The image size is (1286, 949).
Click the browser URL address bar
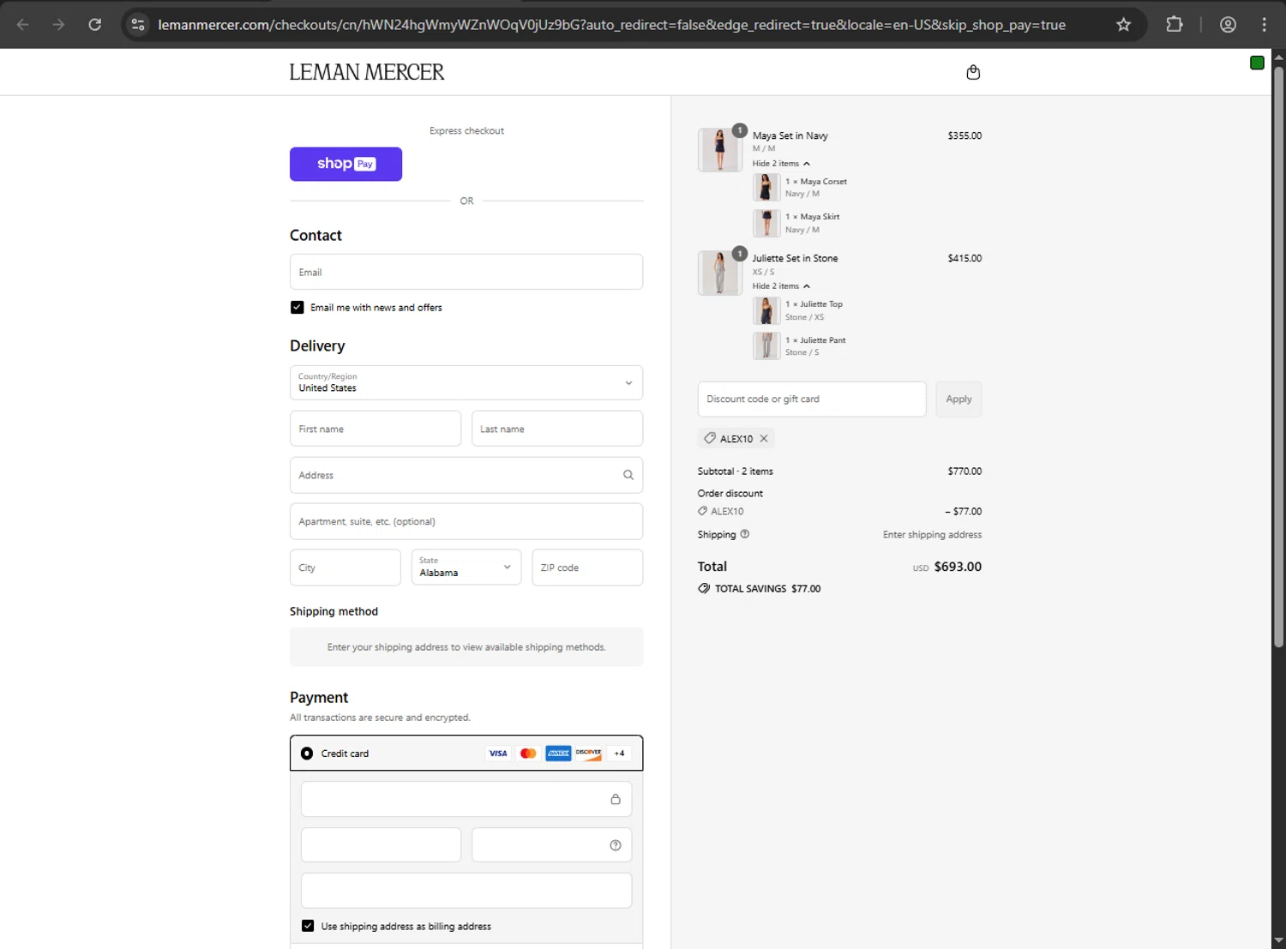click(611, 25)
